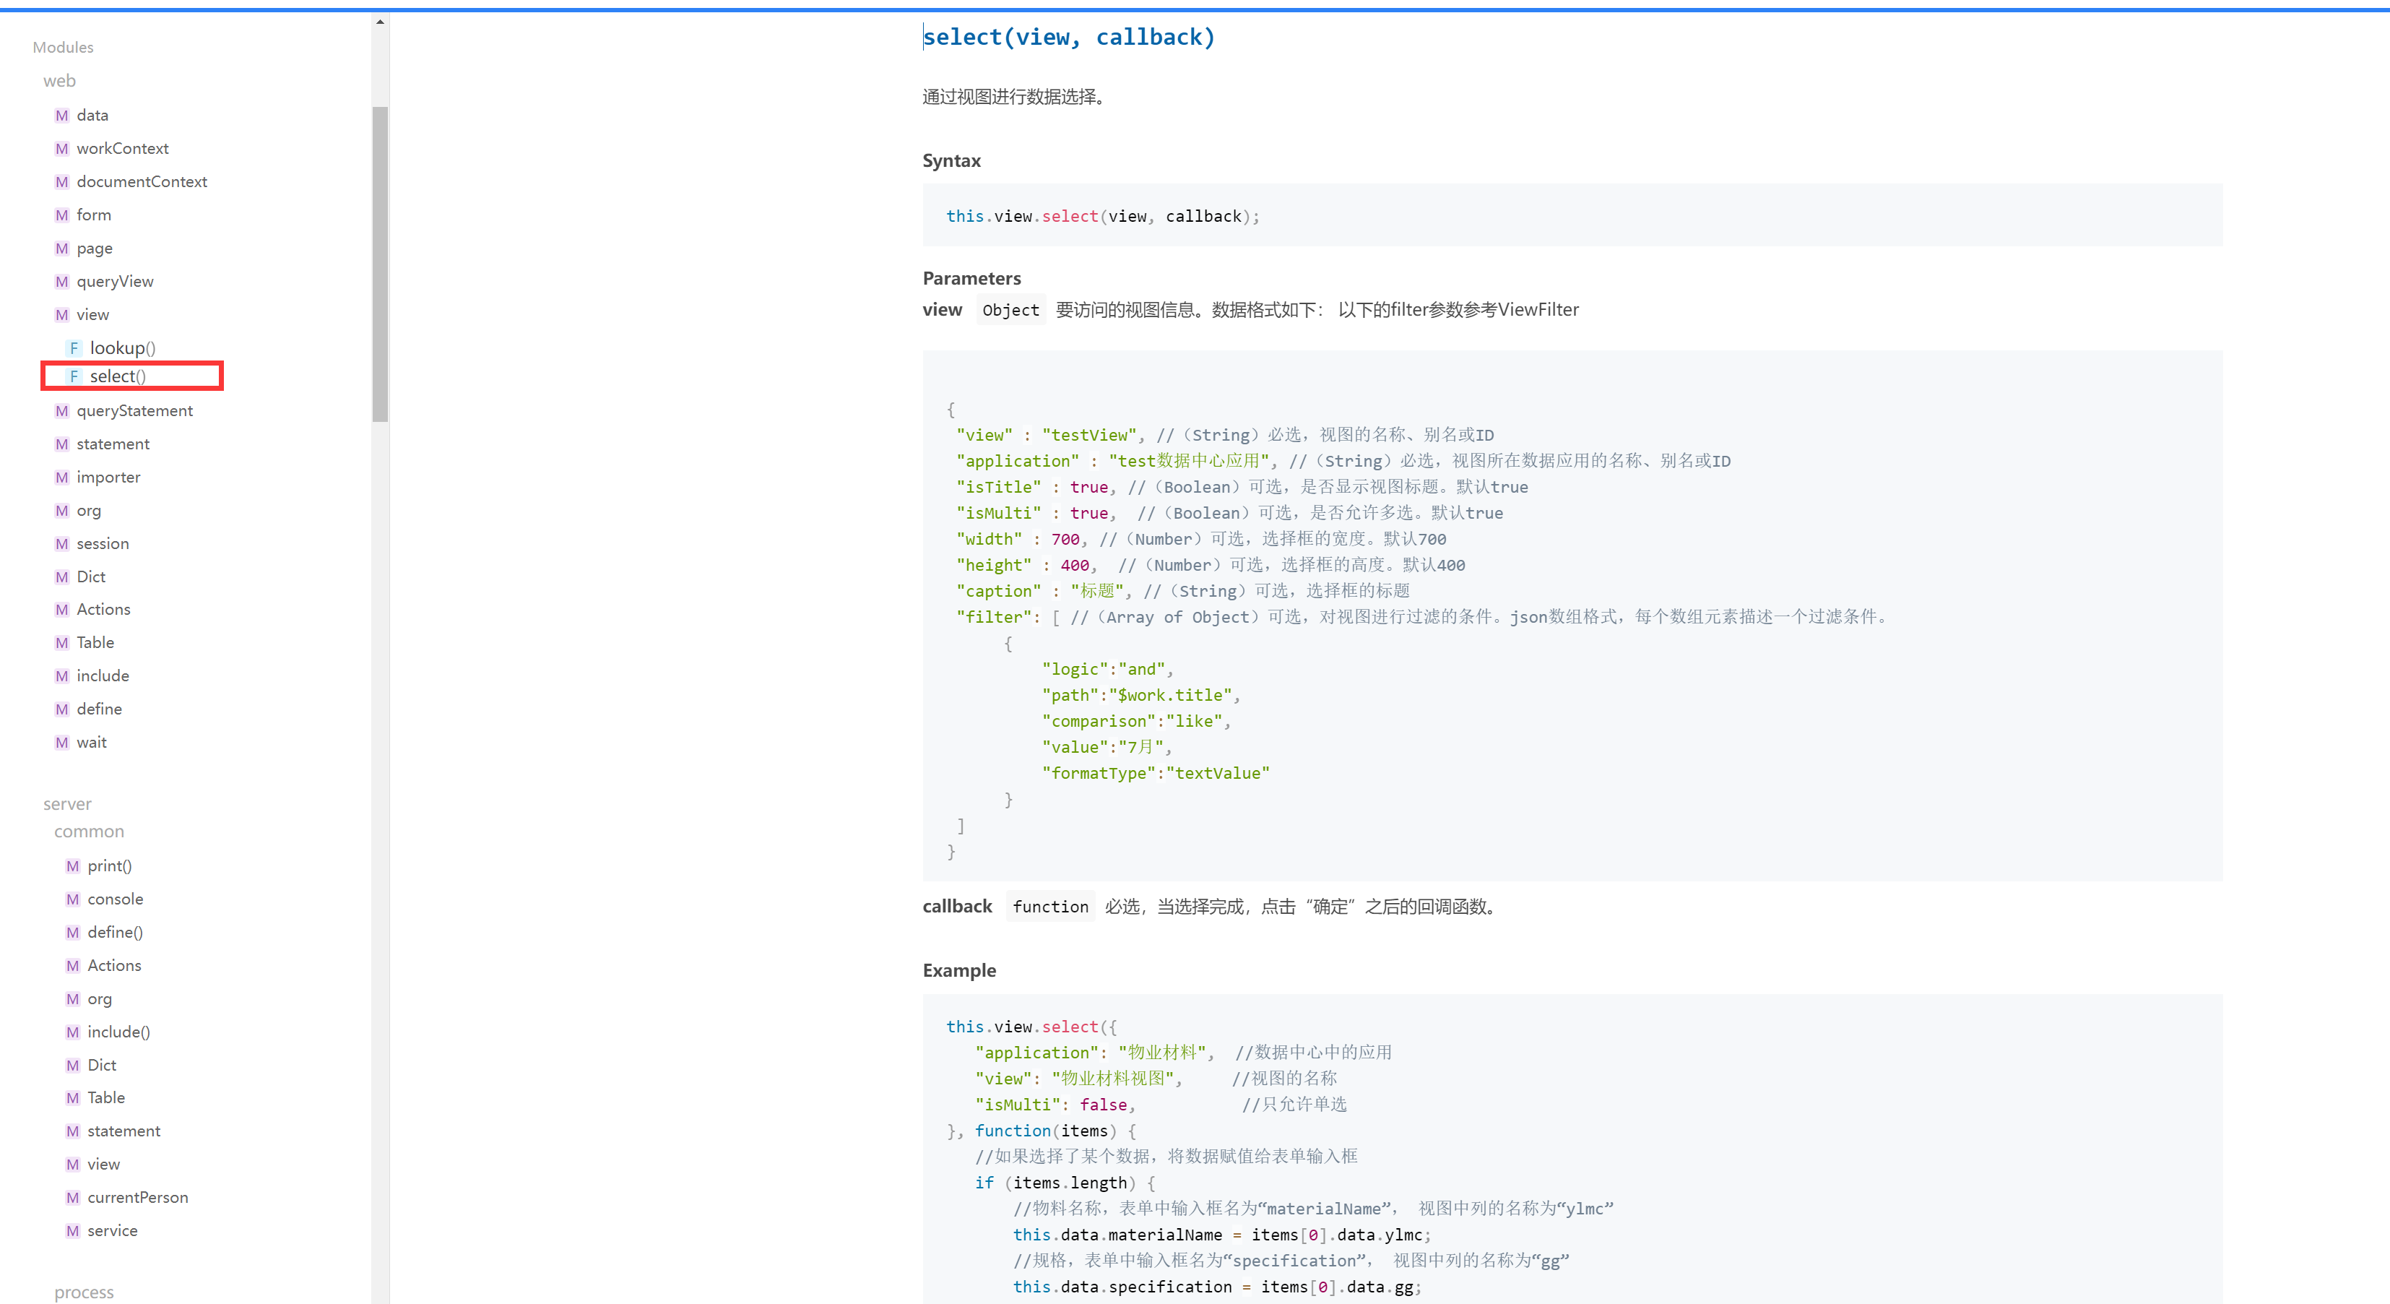Image resolution: width=2390 pixels, height=1304 pixels.
Task: Expand the view module in sidebar
Action: pos(92,315)
